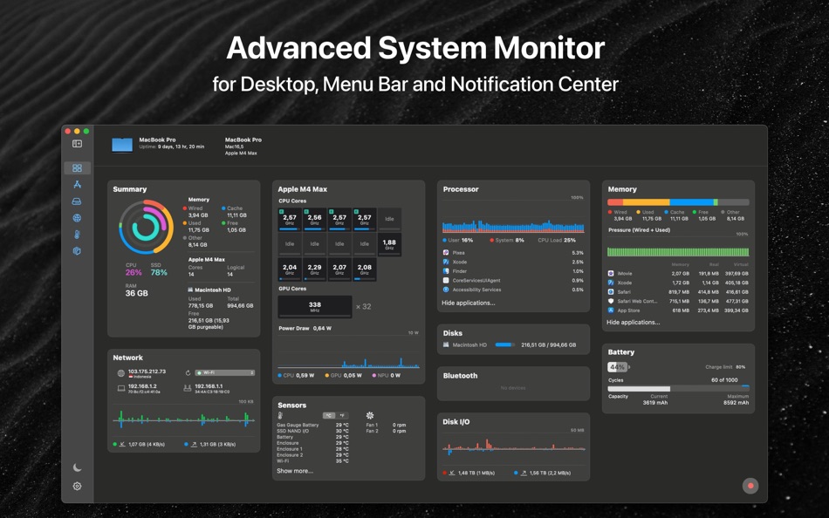Screen dimensions: 829x518
Task: Open the cube icon section in sidebar
Action: point(77,251)
